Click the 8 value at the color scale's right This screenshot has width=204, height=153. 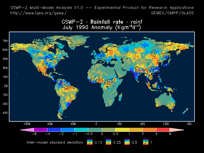pyautogui.click(x=170, y=134)
